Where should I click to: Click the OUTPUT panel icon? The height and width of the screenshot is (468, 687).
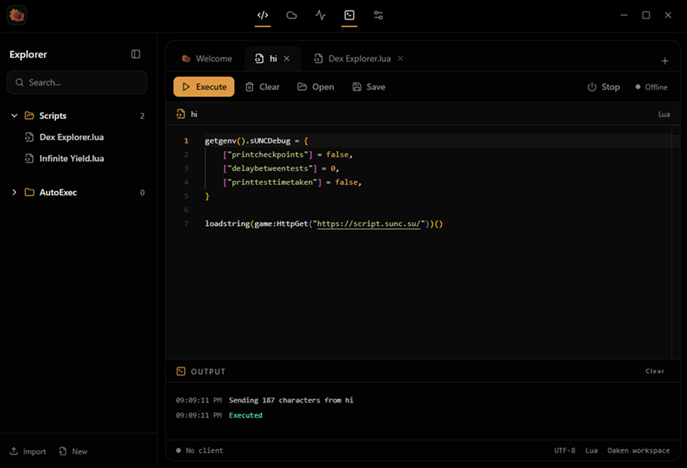pos(181,371)
